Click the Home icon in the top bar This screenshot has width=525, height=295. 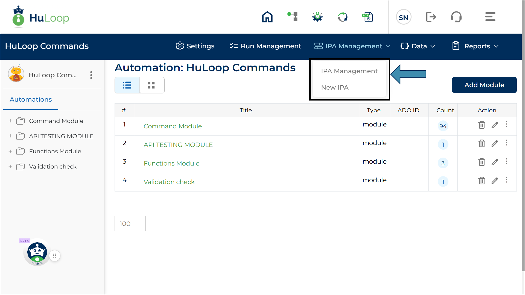coord(267,17)
